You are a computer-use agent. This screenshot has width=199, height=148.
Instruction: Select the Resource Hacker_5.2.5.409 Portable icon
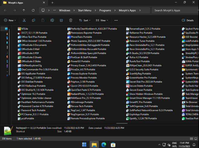click(128, 37)
